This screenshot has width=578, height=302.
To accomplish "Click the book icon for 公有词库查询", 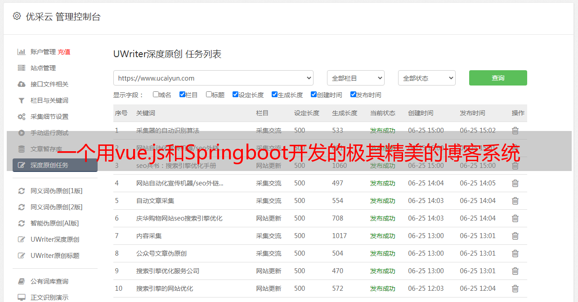I will 21,281.
